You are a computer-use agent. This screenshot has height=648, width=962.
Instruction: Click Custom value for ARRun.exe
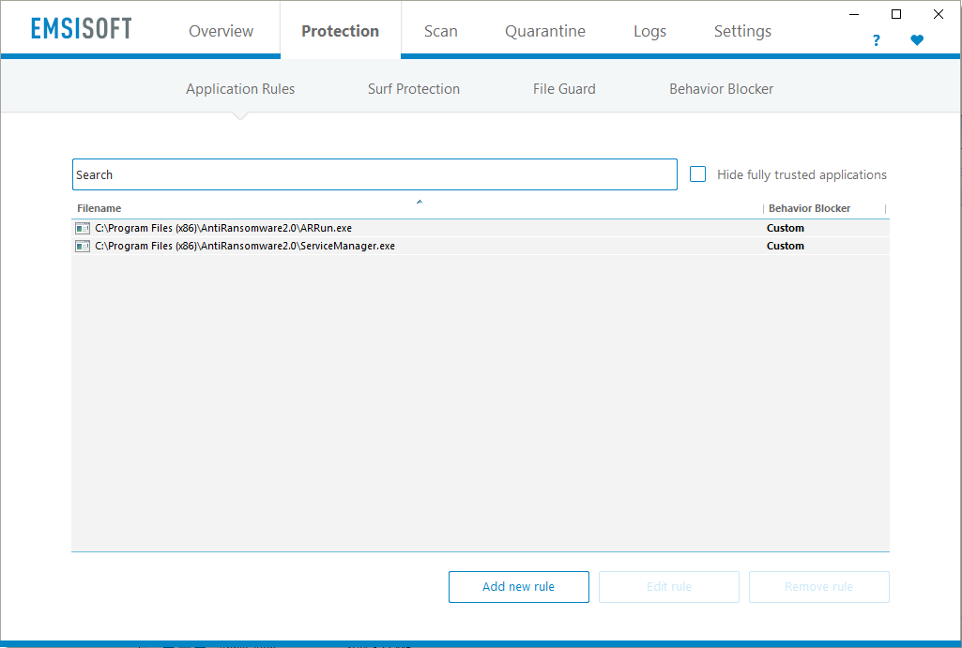[x=786, y=228]
